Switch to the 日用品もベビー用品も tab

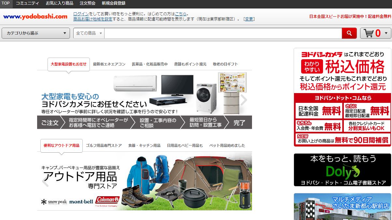point(185,145)
